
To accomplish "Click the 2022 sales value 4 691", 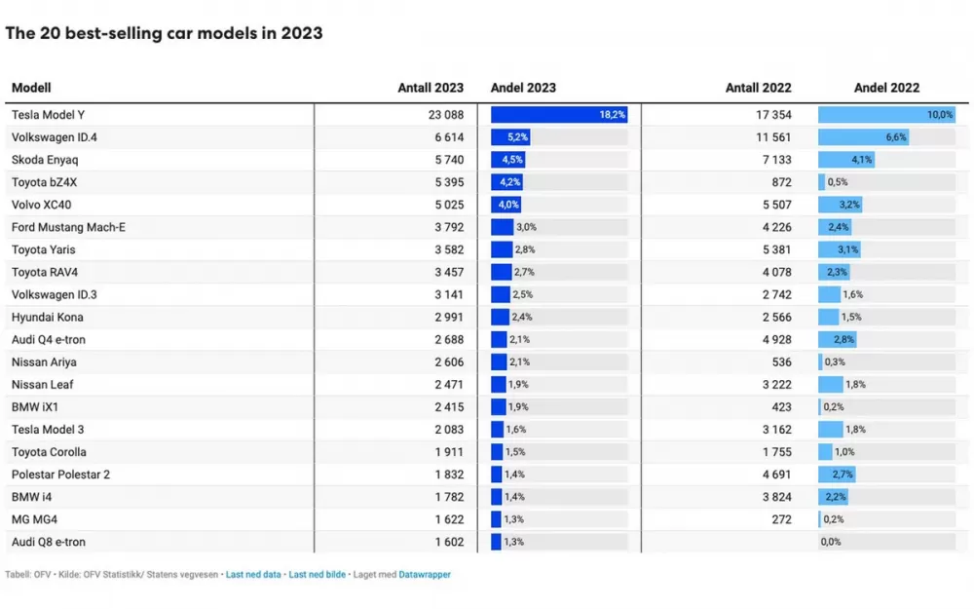I will point(777,475).
